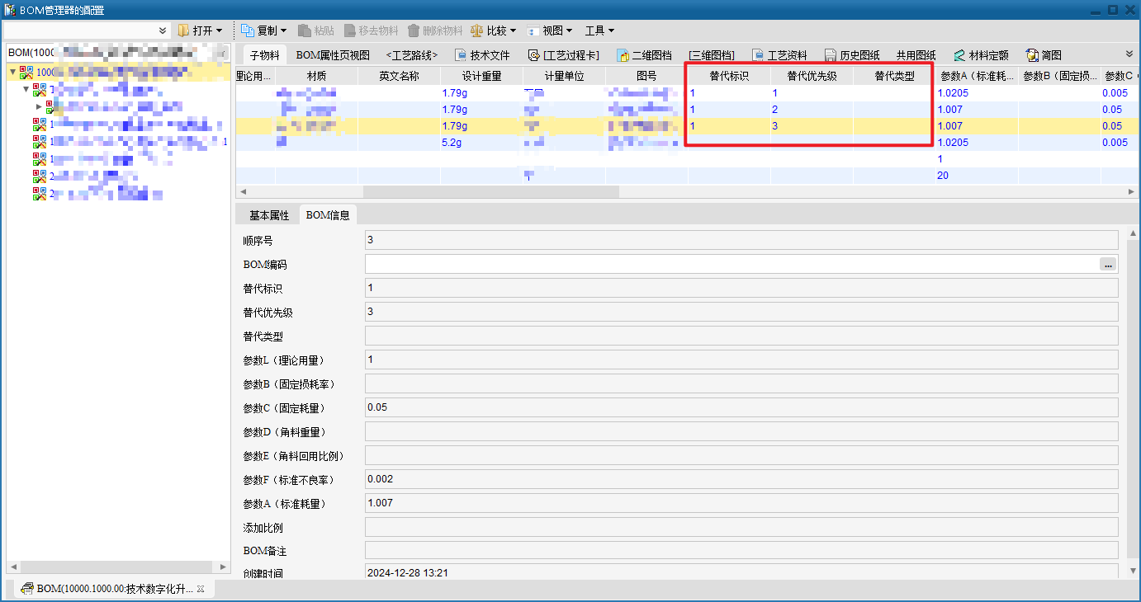Viewport: 1141px width, 602px height.
Task: Show hidden tabs with the double-chevron
Action: tap(1129, 53)
